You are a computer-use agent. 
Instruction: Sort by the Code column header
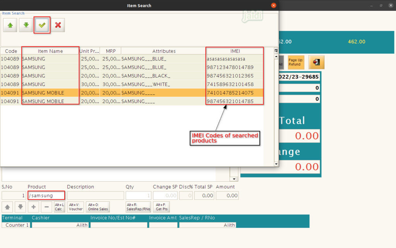11,51
